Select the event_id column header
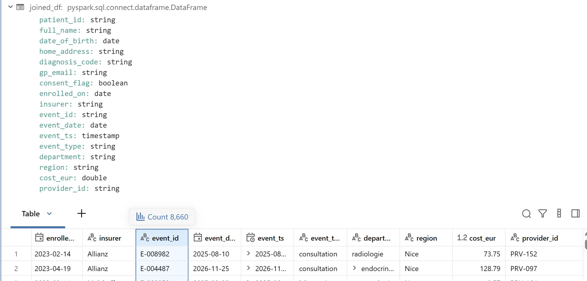Screen dimensions: 587x281 [x=162, y=238]
